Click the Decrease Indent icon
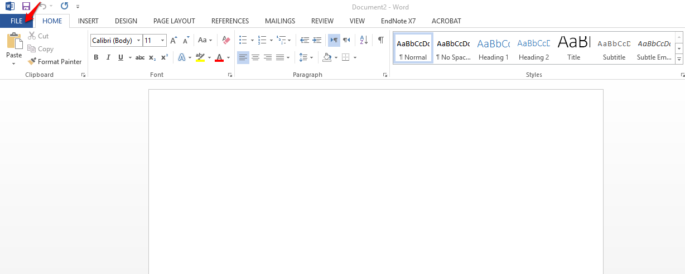The image size is (685, 274). click(305, 40)
